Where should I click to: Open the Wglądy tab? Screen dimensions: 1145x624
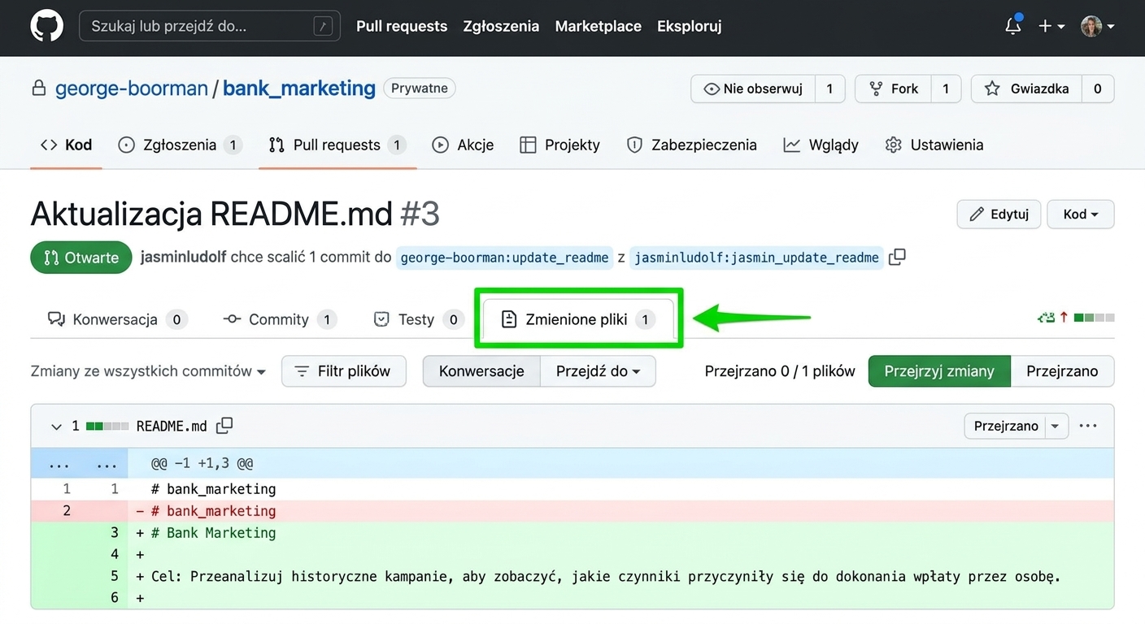pos(821,145)
